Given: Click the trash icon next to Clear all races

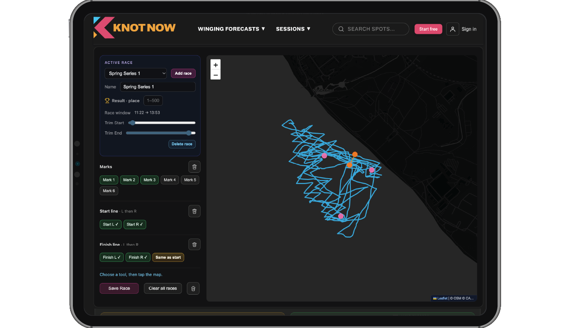Looking at the screenshot, I should coord(193,288).
